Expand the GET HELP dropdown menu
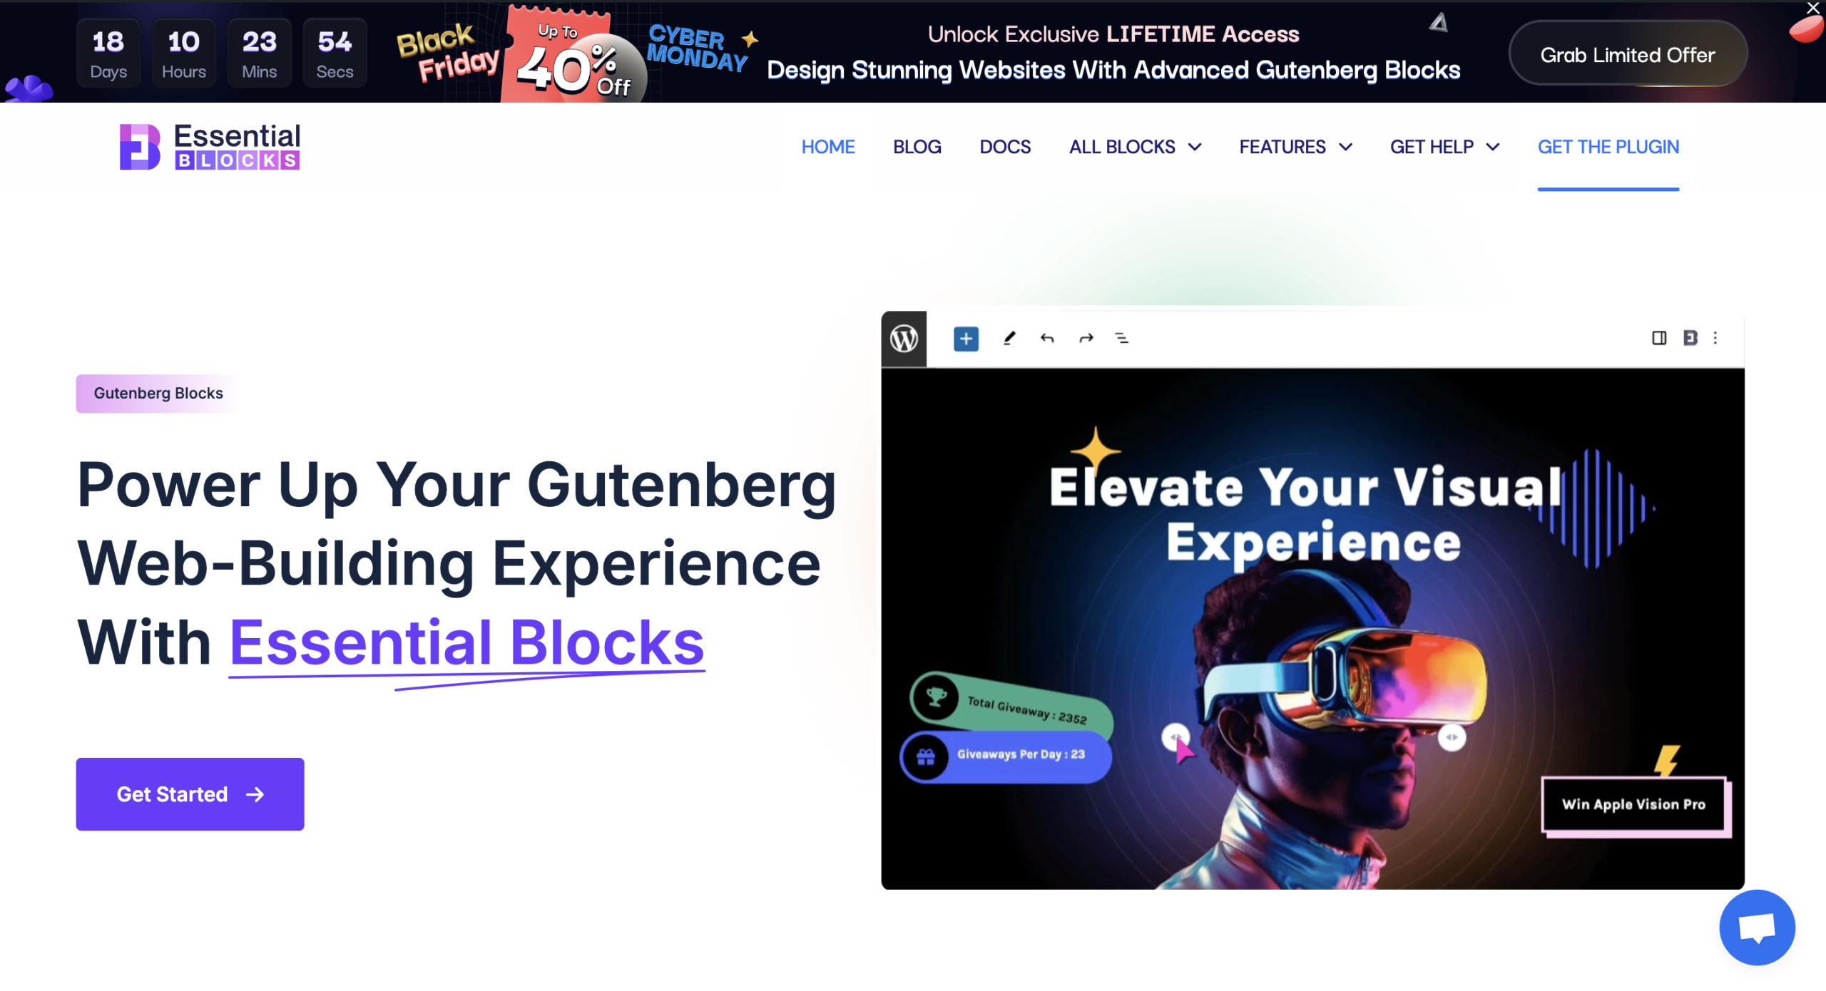1826x991 pixels. tap(1444, 146)
